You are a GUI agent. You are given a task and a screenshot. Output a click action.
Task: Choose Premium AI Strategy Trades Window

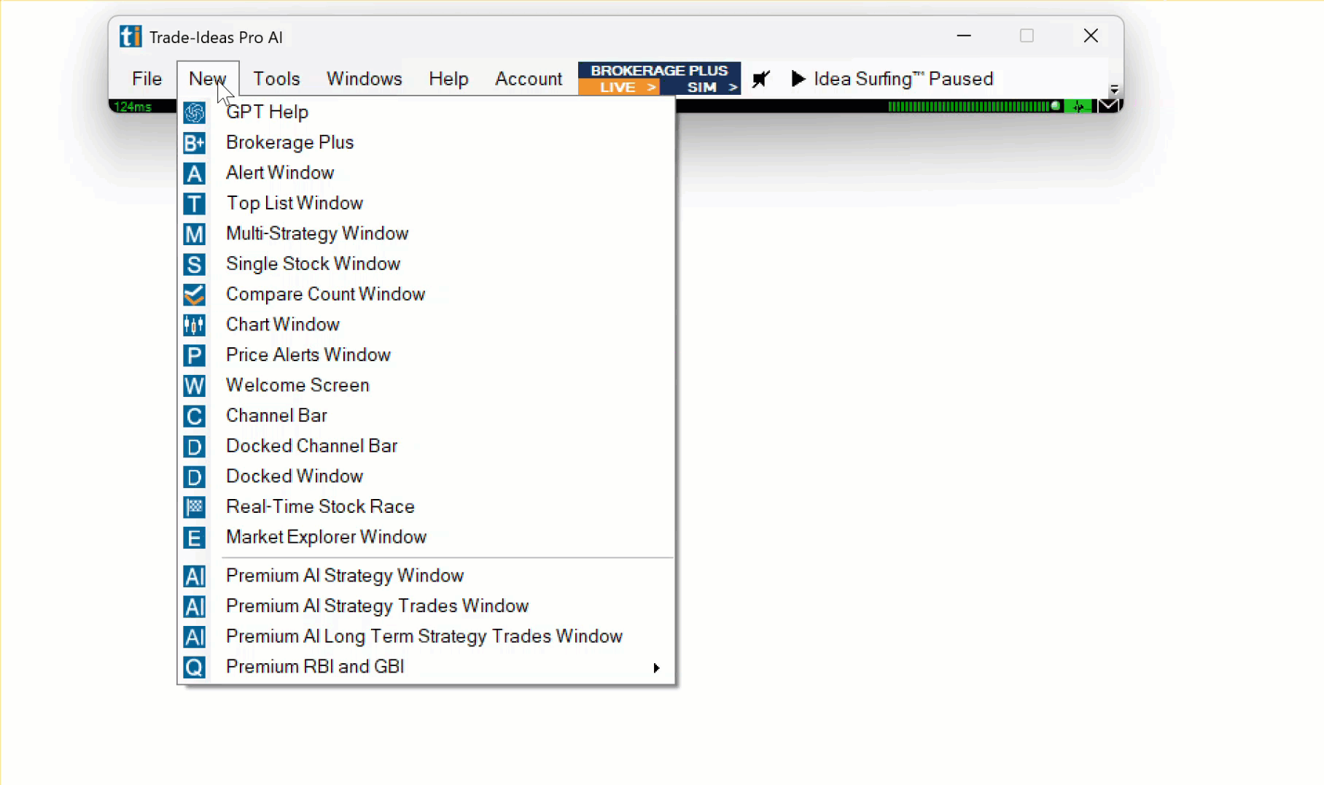point(427,606)
